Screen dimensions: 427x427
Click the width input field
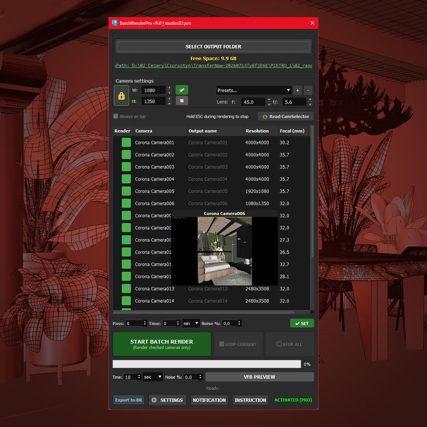[x=153, y=90]
